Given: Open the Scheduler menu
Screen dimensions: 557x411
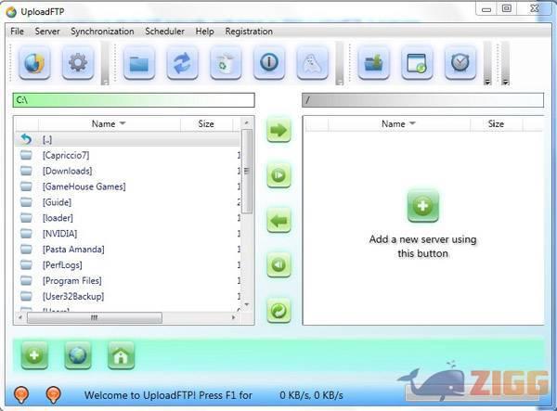Looking at the screenshot, I should point(164,31).
